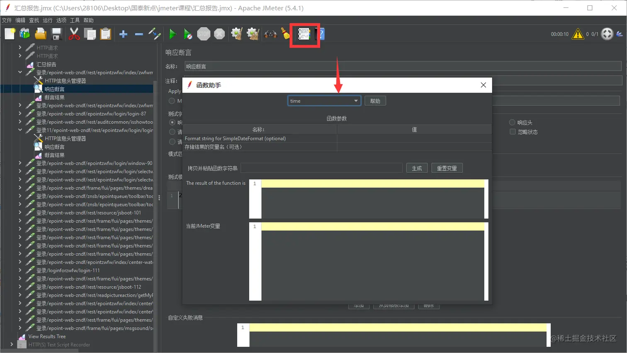The height and width of the screenshot is (353, 627).
Task: Select the 响应头 radio button
Action: [x=512, y=122]
